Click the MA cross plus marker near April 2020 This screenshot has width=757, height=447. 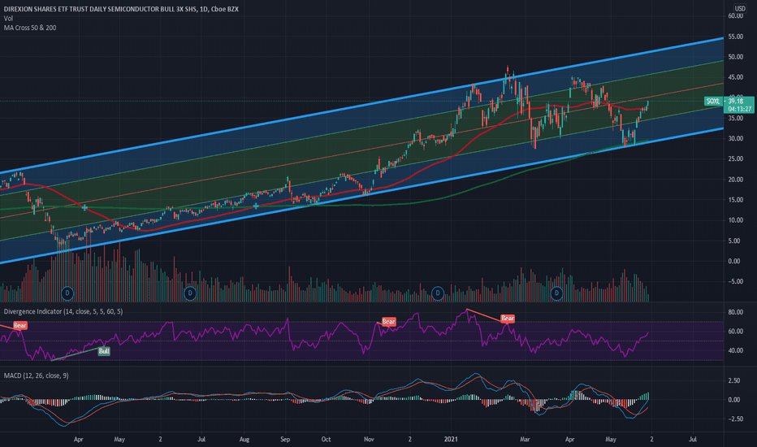85,207
